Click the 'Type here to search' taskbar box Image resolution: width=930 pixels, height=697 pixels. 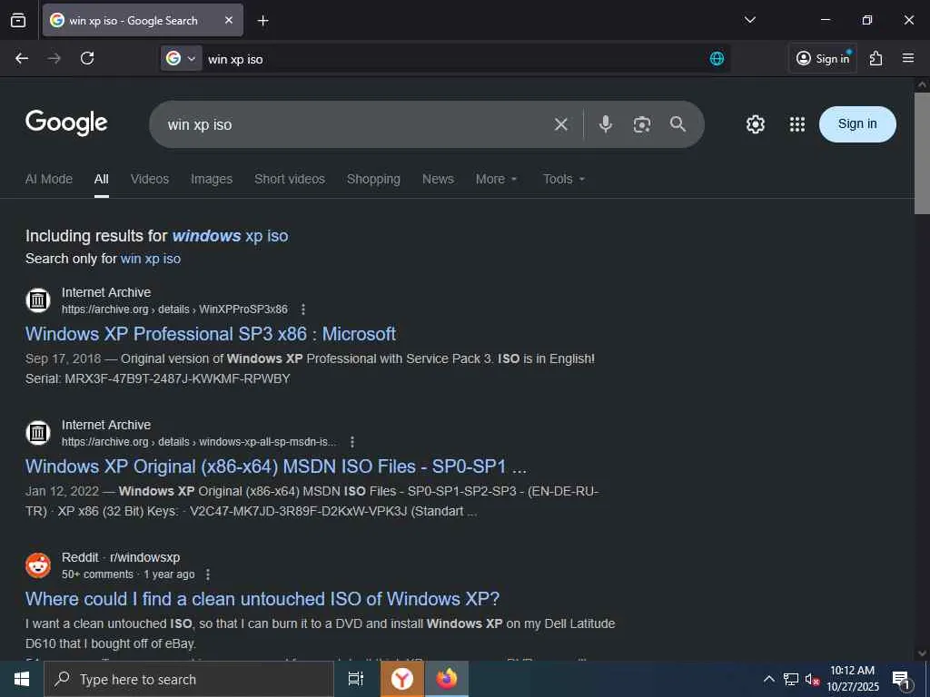pos(189,679)
